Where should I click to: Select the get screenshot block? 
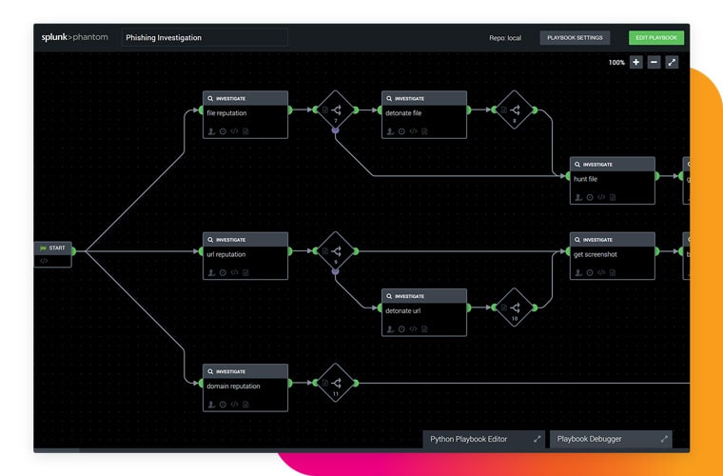[613, 255]
